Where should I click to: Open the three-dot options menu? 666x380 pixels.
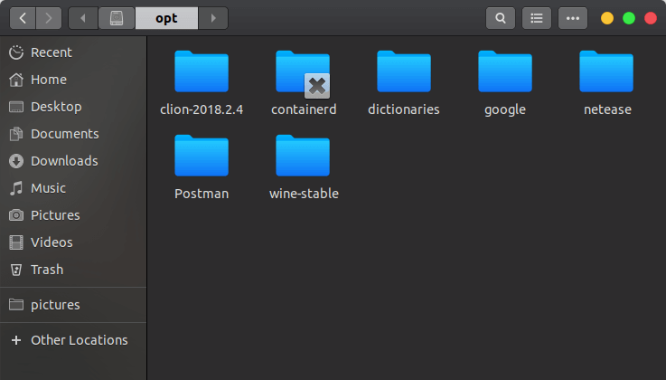pos(572,17)
